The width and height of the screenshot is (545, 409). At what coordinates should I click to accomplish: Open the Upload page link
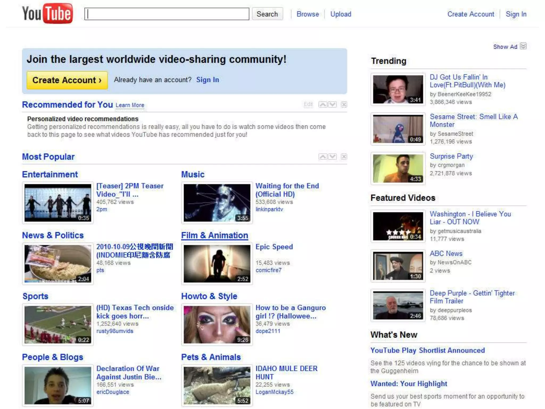pos(341,14)
